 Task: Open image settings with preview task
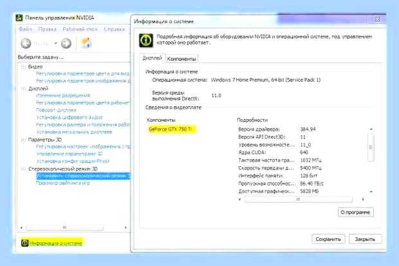coord(83,146)
